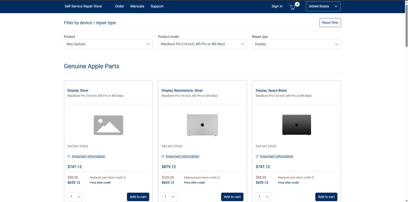This screenshot has width=408, height=202.
Task: Click the Reset filter button
Action: (x=330, y=23)
